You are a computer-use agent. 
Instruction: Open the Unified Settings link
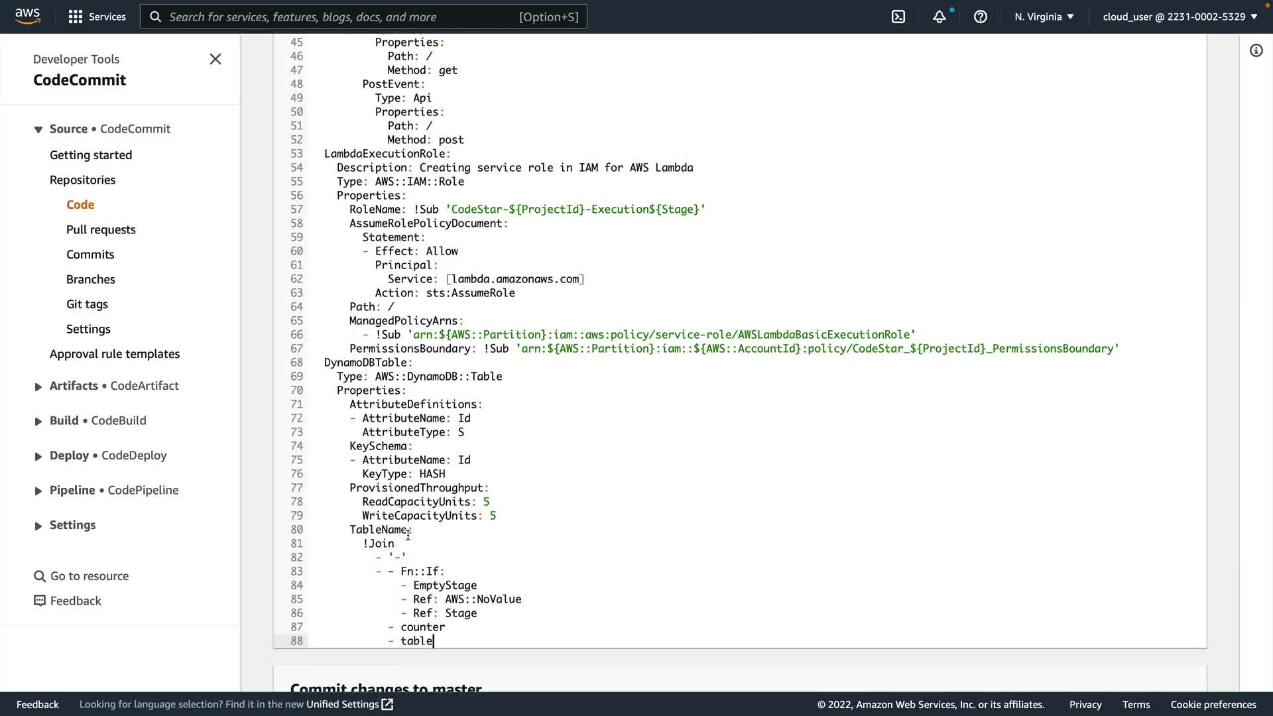click(x=349, y=704)
